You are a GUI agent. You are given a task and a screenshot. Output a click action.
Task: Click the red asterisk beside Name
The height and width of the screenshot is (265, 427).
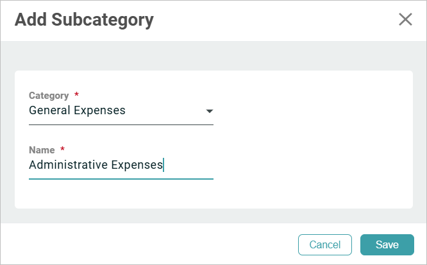(63, 149)
